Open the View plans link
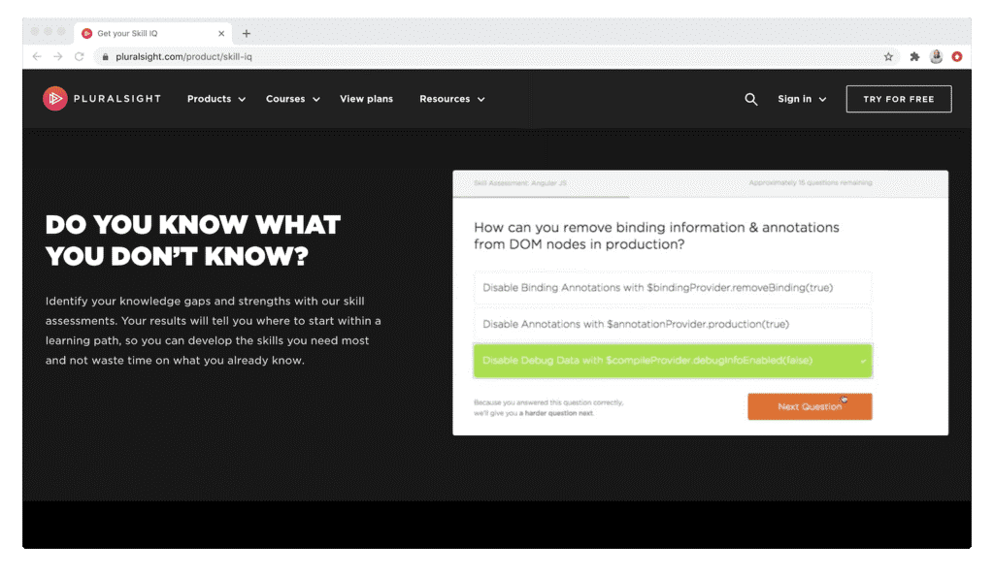Screen dimensions: 994x576 point(366,99)
